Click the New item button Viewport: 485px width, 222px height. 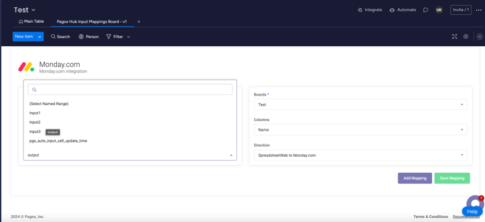24,37
